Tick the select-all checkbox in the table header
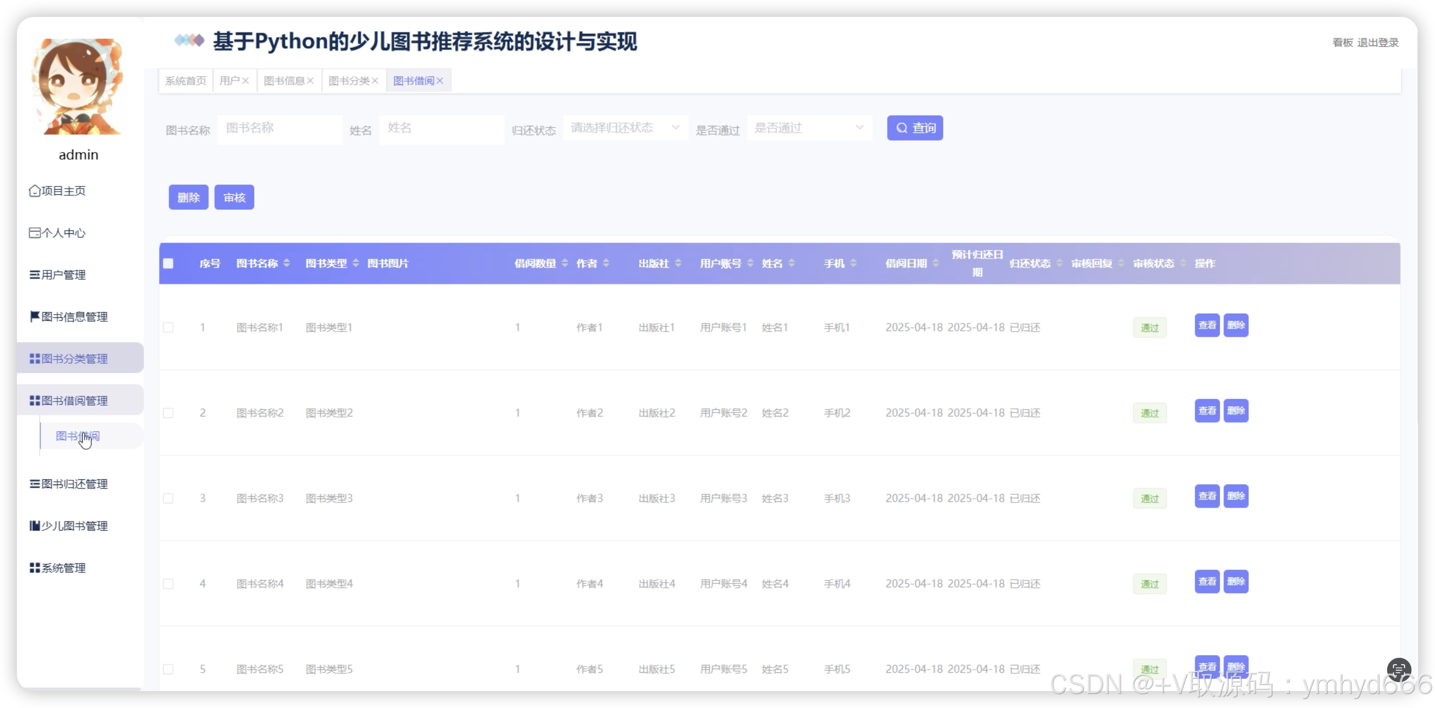This screenshot has height=708, width=1435. pyautogui.click(x=168, y=263)
